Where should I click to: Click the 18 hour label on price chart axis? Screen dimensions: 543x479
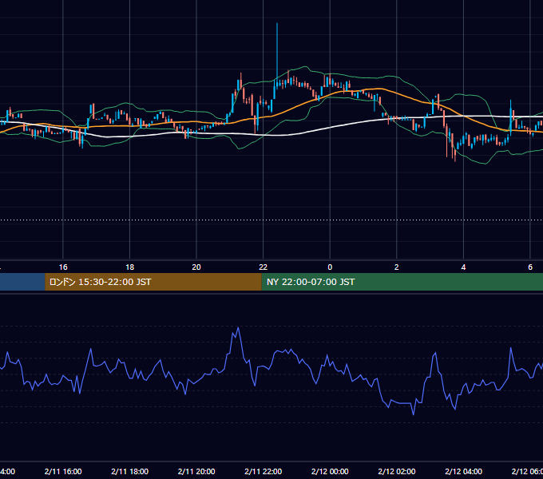[130, 267]
